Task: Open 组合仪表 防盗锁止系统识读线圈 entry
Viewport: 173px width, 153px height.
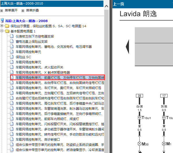Action: click(60, 145)
